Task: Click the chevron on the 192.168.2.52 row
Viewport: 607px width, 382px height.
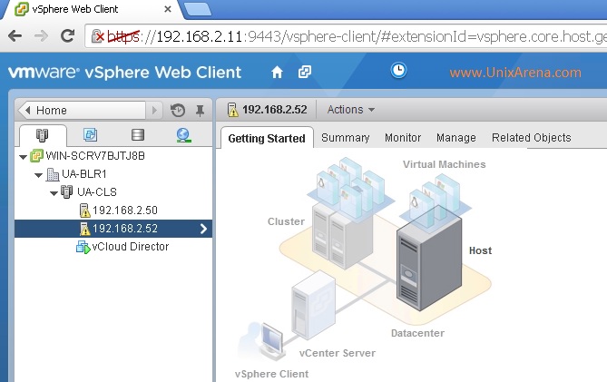Action: pyautogui.click(x=203, y=229)
